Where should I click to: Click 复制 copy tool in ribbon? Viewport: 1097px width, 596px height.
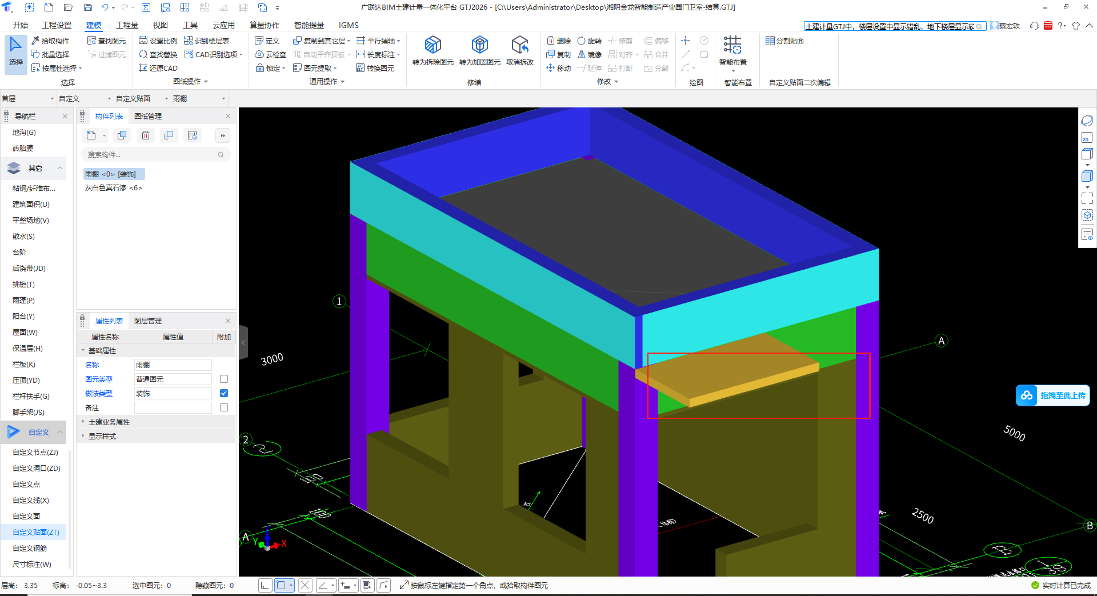click(x=559, y=54)
